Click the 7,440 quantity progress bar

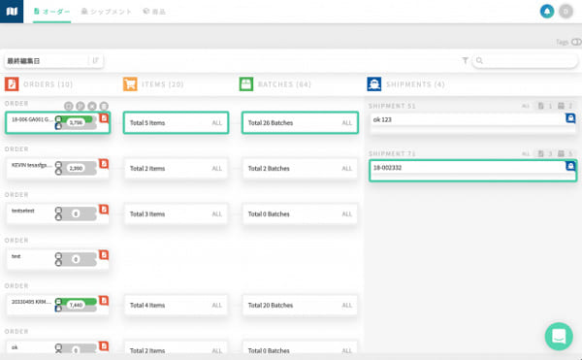[x=76, y=305]
